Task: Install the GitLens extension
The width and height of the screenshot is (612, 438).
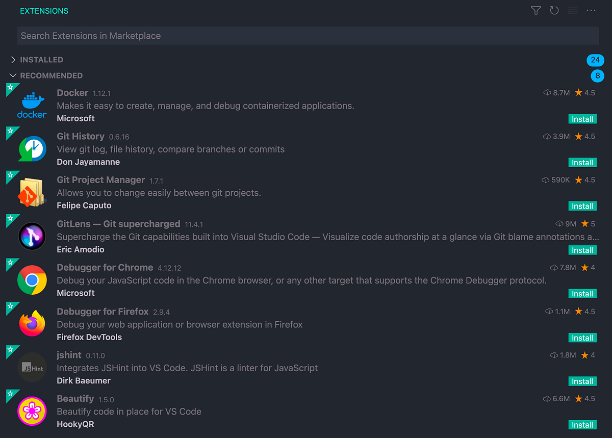Action: pyautogui.click(x=582, y=250)
